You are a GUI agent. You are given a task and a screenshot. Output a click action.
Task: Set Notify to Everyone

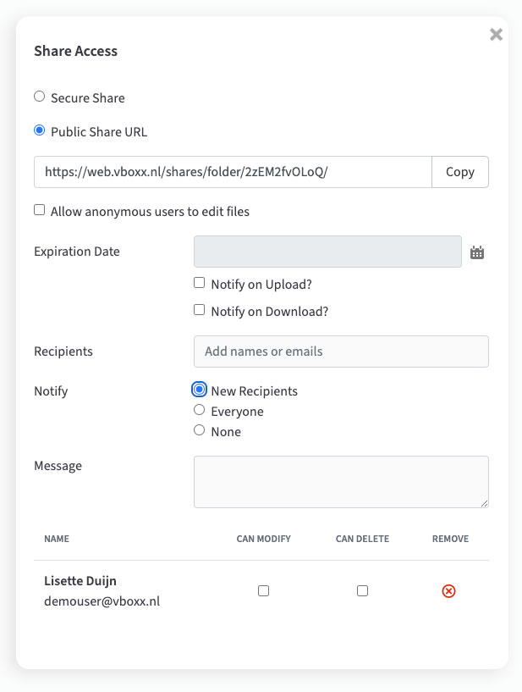tap(199, 410)
